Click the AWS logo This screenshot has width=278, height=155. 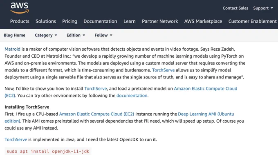20,8
